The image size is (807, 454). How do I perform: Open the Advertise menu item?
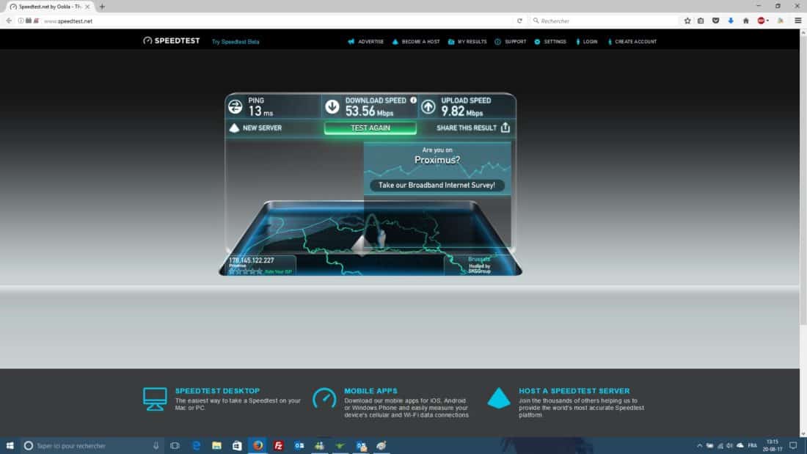point(366,42)
